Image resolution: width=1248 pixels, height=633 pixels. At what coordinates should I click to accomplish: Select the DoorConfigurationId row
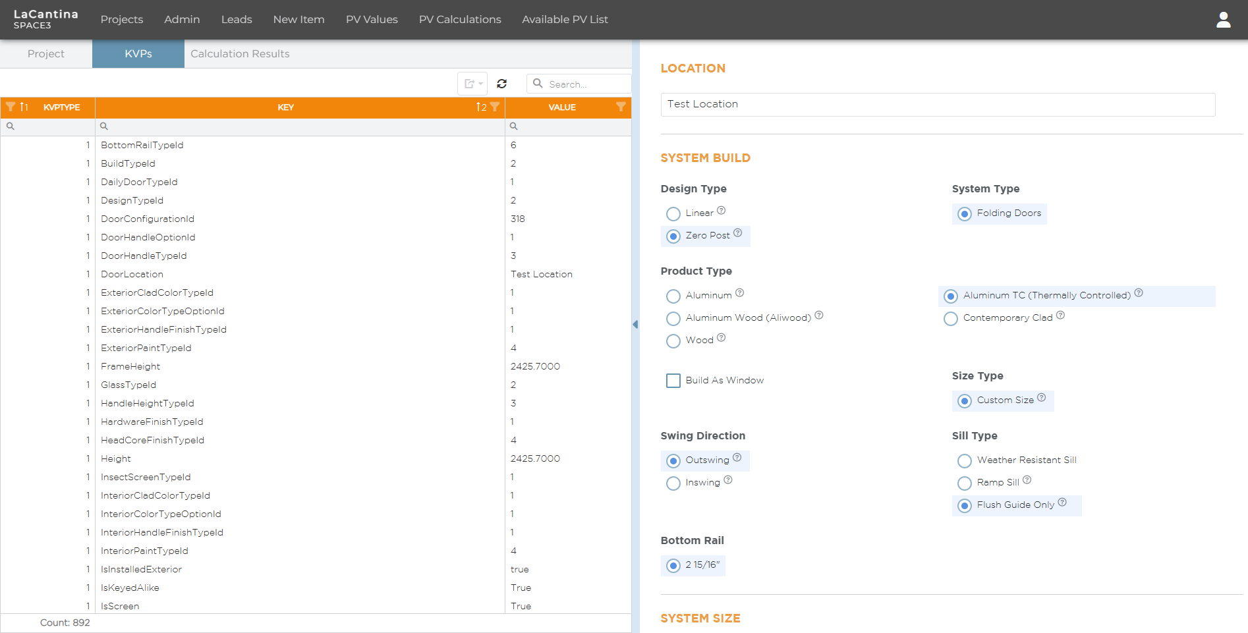point(316,219)
